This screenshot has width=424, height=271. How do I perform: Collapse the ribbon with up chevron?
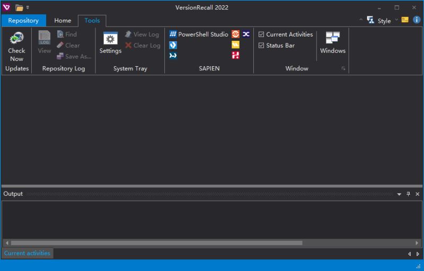[x=361, y=20]
